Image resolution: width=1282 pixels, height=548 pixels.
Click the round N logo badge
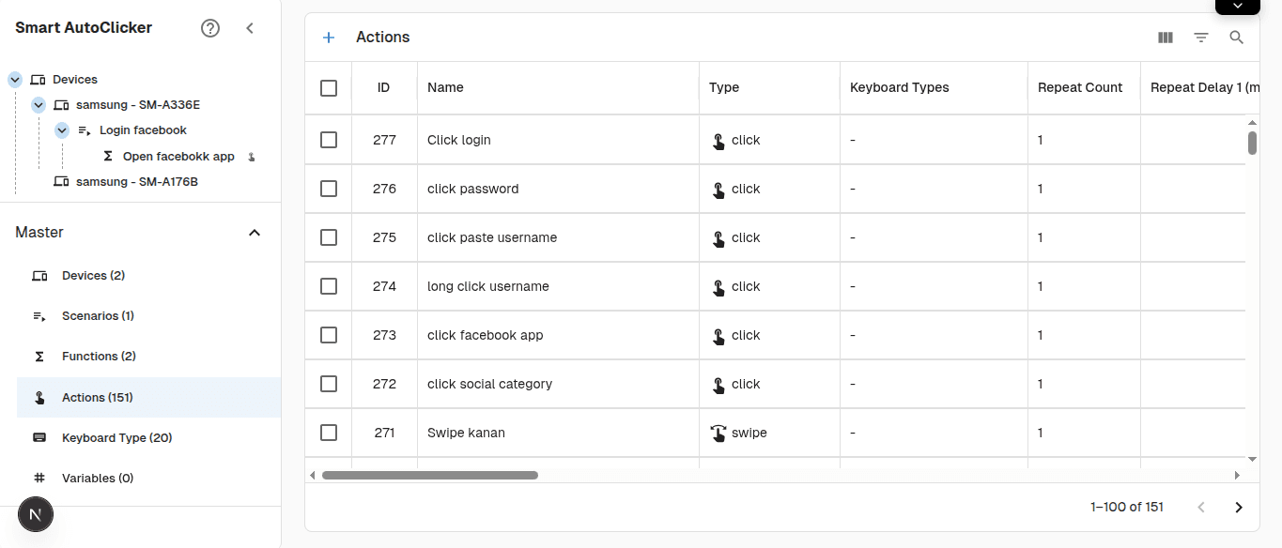pos(36,514)
